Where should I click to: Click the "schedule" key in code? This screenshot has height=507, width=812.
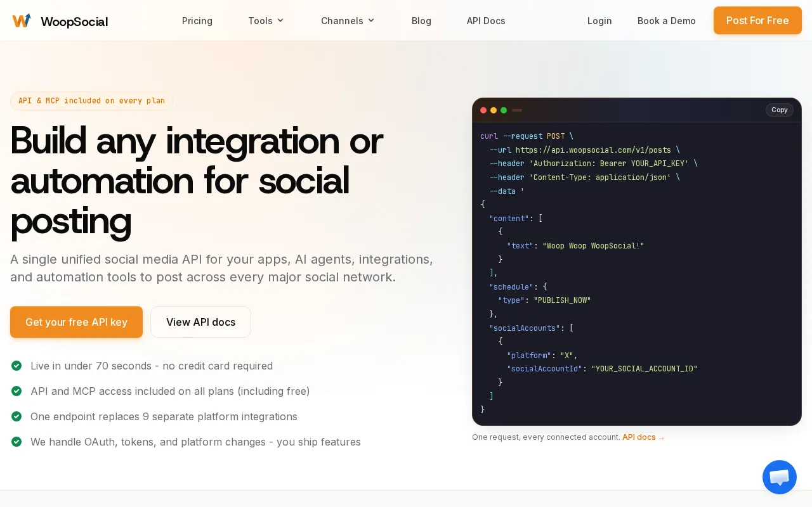[511, 287]
